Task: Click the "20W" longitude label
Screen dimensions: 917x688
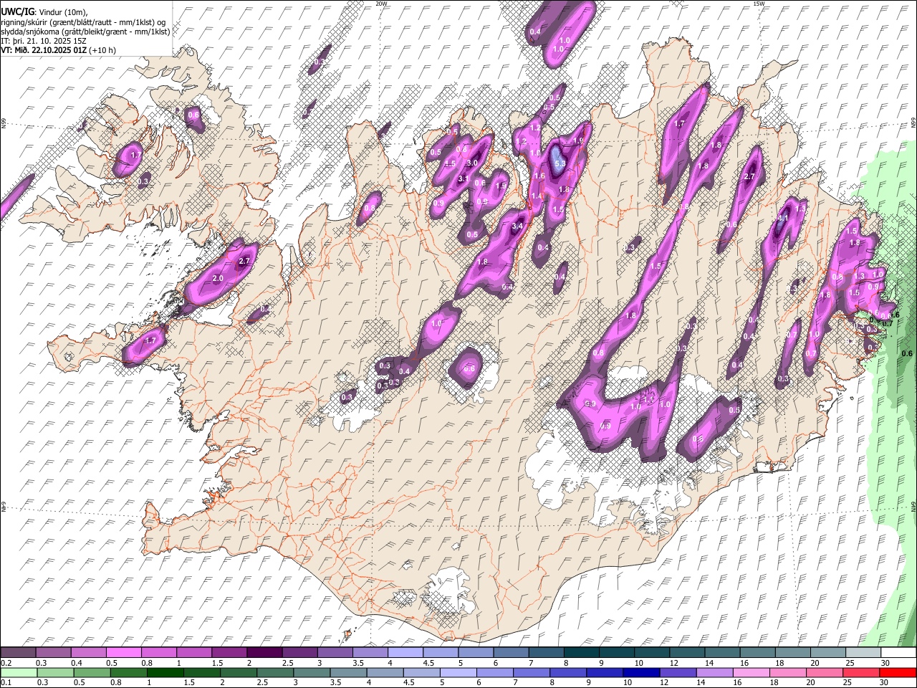Action: [x=381, y=4]
